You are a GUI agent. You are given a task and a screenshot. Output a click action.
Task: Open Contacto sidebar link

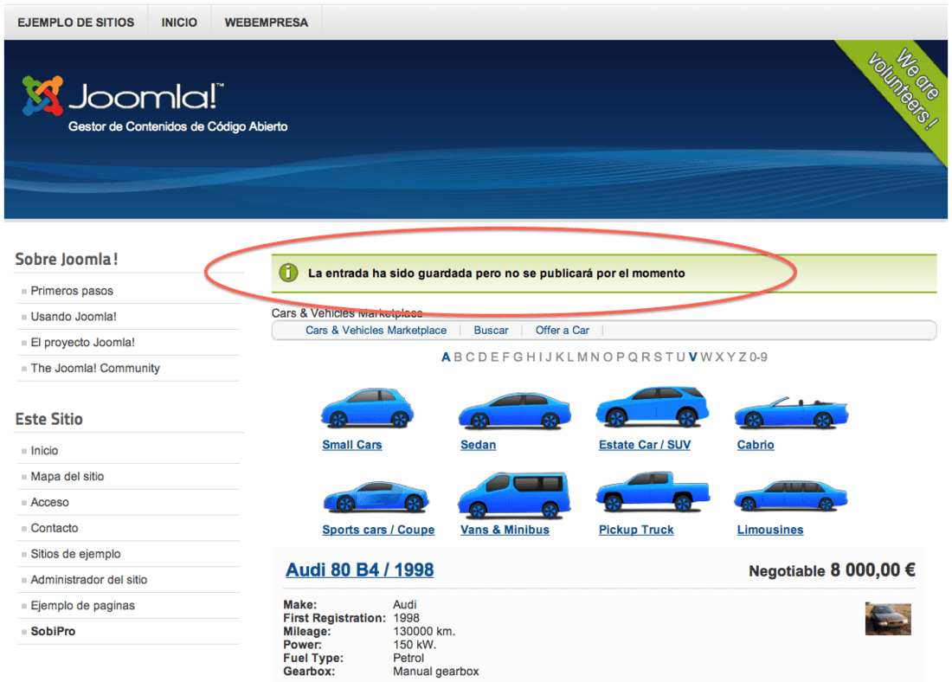click(x=55, y=528)
